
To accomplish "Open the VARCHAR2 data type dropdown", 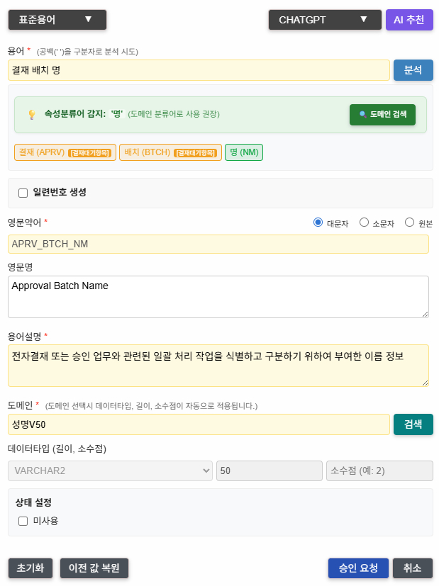I will coord(110,471).
